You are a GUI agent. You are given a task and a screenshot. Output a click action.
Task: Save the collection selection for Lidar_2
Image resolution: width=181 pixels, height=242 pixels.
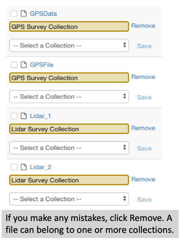(144, 200)
